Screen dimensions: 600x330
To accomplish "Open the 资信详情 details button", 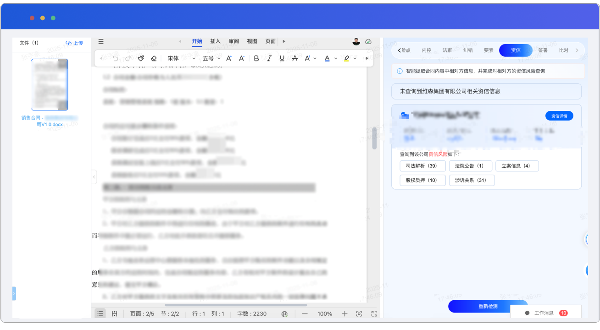I will 559,116.
